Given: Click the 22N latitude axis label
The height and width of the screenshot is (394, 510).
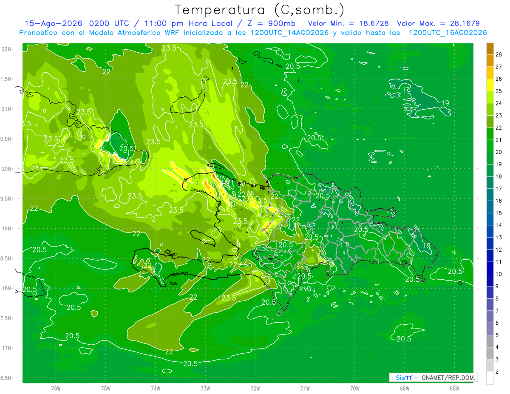Looking at the screenshot, I should pos(6,49).
